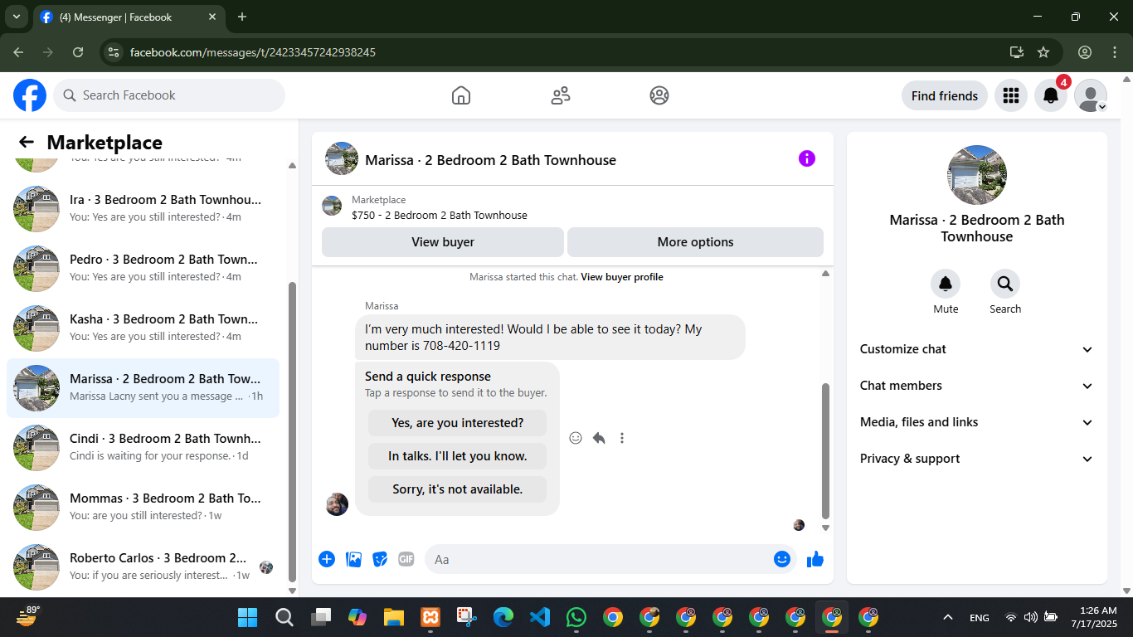Open the Roberto Carlos conversation
Screen dimensions: 1133x637
[143, 567]
